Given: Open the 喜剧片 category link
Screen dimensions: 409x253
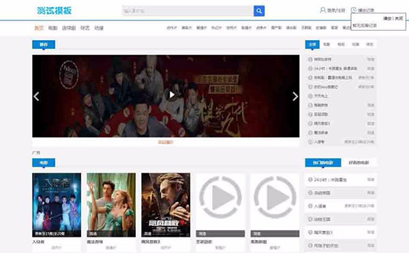Looking at the screenshot, I should [187, 28].
